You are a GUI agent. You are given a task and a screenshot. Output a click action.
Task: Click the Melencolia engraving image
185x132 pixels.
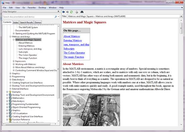coord(91,110)
